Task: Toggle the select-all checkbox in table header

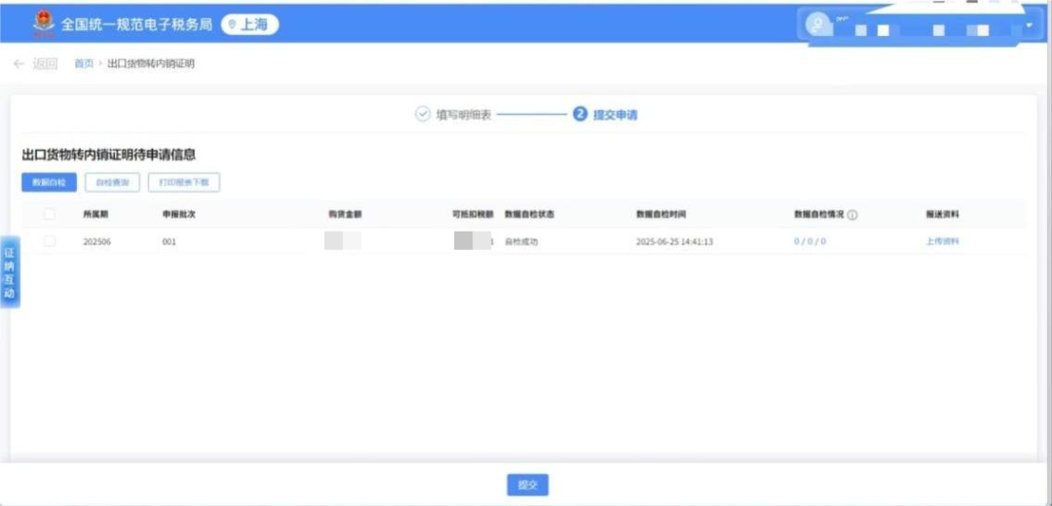Action: point(50,214)
